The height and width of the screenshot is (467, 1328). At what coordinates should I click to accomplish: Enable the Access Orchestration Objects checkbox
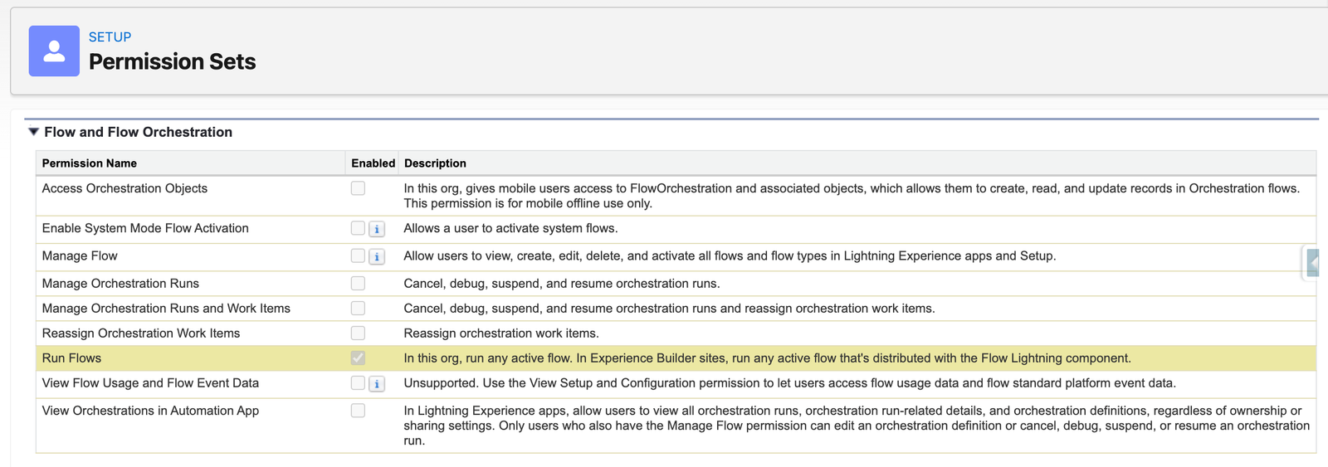[x=358, y=188]
